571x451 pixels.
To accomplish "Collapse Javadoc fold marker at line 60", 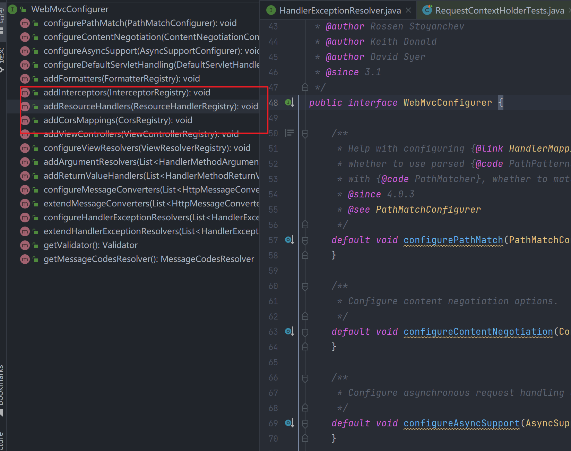I will [305, 286].
